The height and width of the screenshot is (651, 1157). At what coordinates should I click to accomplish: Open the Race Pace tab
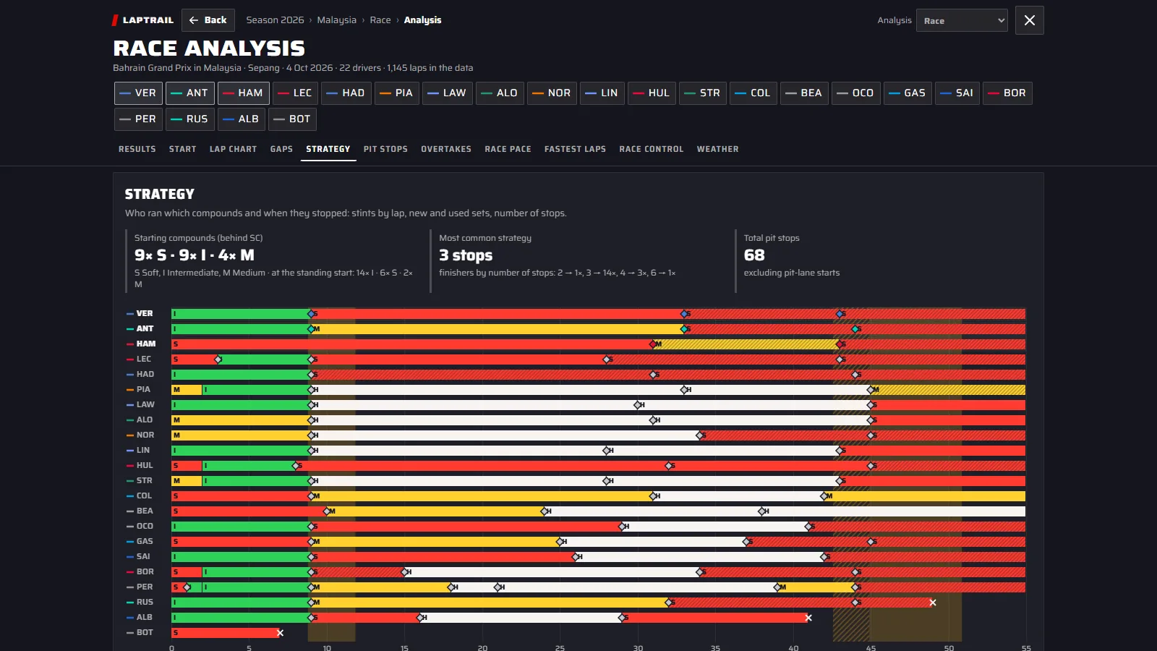(508, 149)
